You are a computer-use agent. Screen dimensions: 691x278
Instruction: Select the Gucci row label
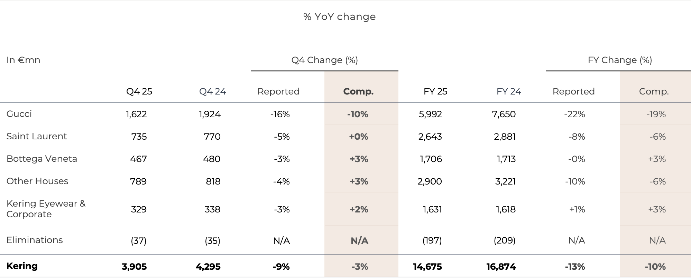(19, 114)
